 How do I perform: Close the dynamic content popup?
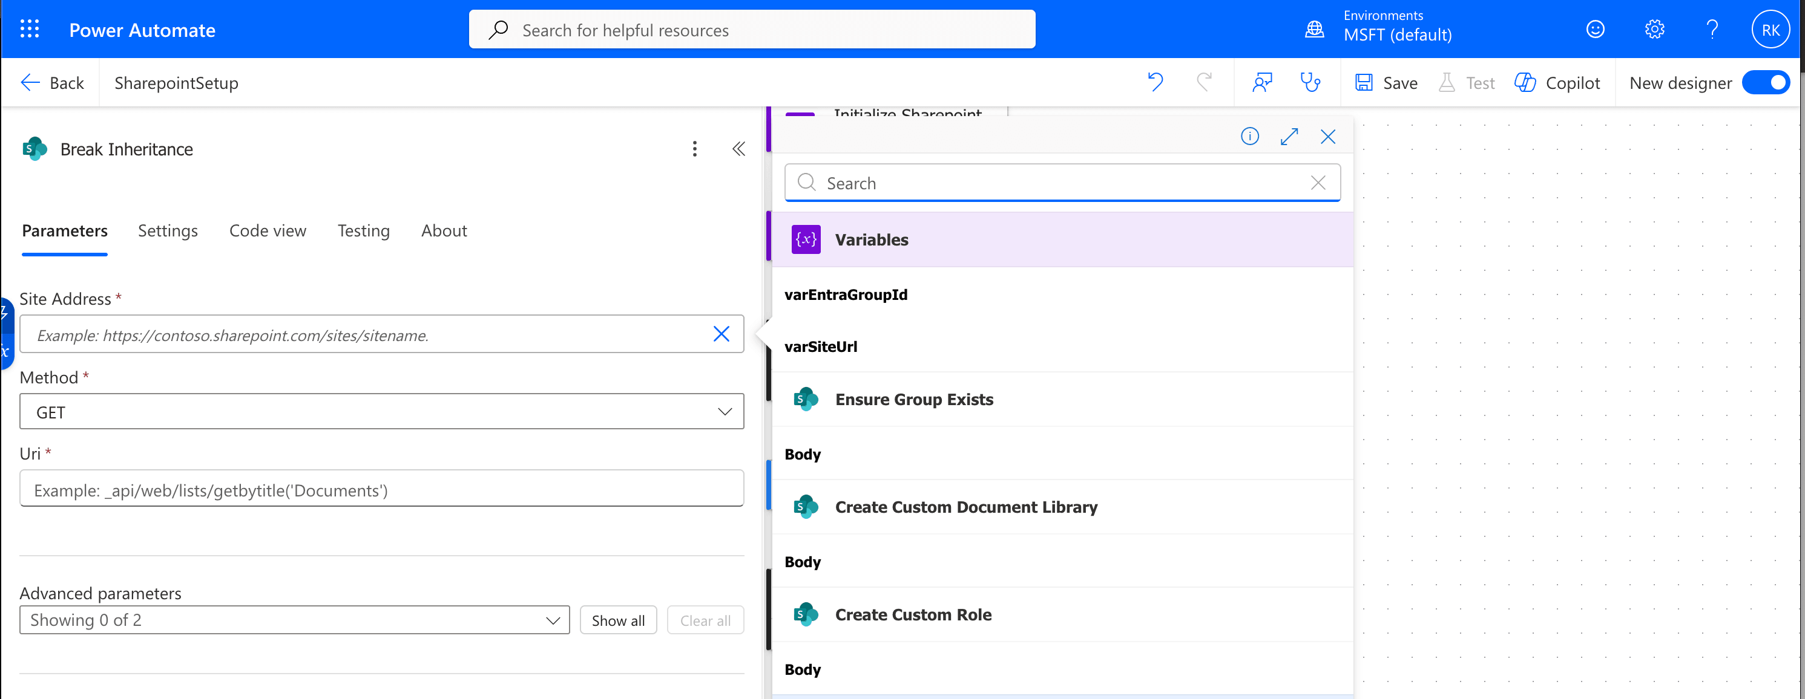[1328, 135]
